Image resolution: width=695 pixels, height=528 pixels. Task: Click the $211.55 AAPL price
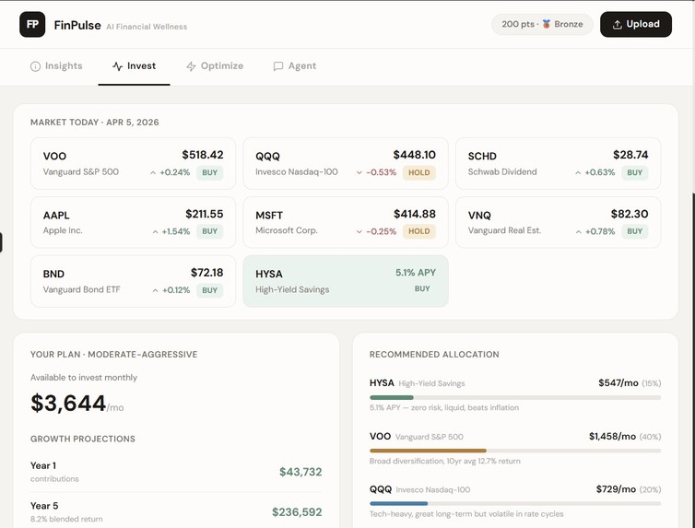click(x=205, y=214)
